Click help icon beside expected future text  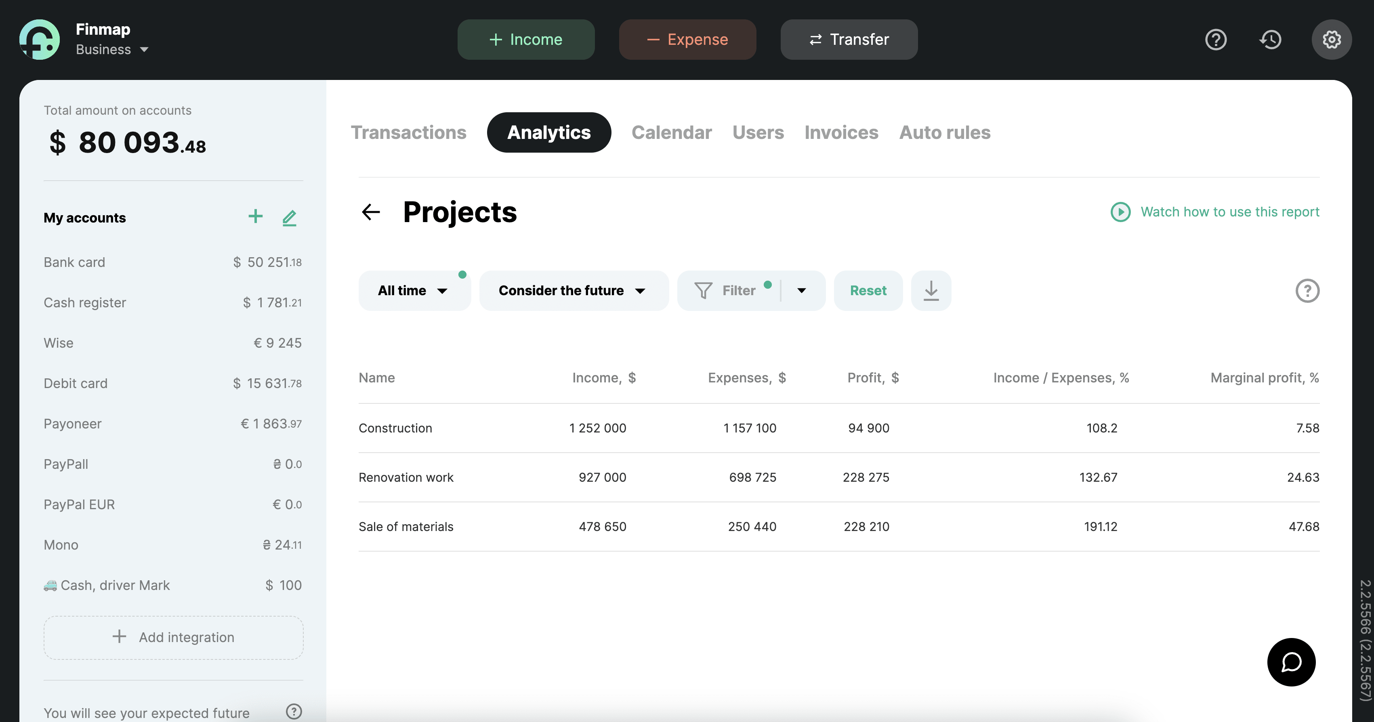[294, 712]
